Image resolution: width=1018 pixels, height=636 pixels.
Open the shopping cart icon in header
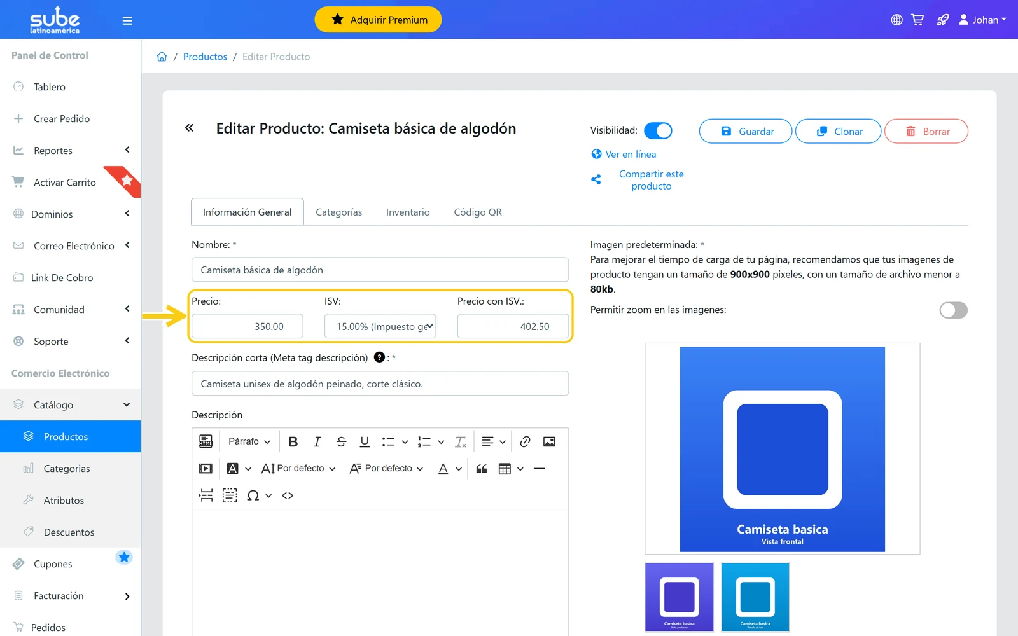pyautogui.click(x=917, y=20)
